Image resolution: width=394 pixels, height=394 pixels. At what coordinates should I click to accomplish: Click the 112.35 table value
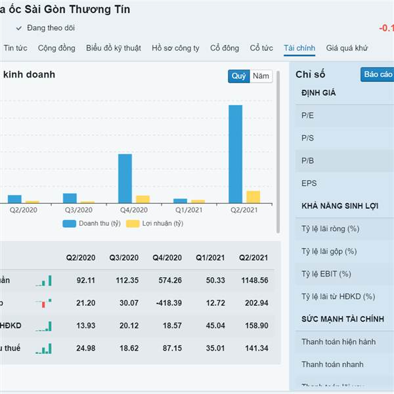click(x=127, y=280)
